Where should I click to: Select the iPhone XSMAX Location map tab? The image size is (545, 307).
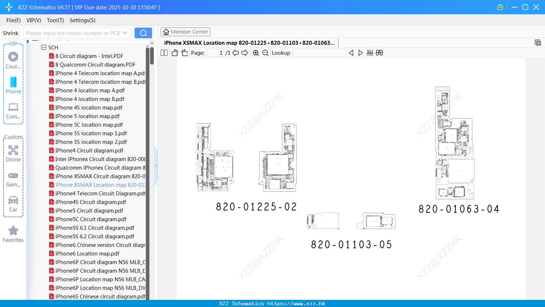(249, 43)
